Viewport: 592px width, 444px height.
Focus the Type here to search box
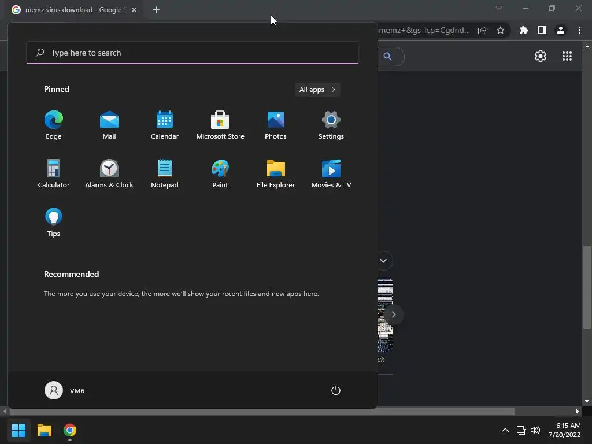point(193,53)
